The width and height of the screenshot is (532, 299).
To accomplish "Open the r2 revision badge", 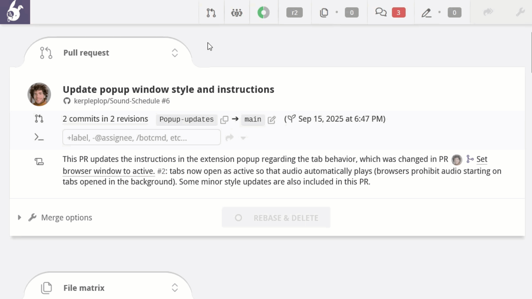I will point(294,12).
